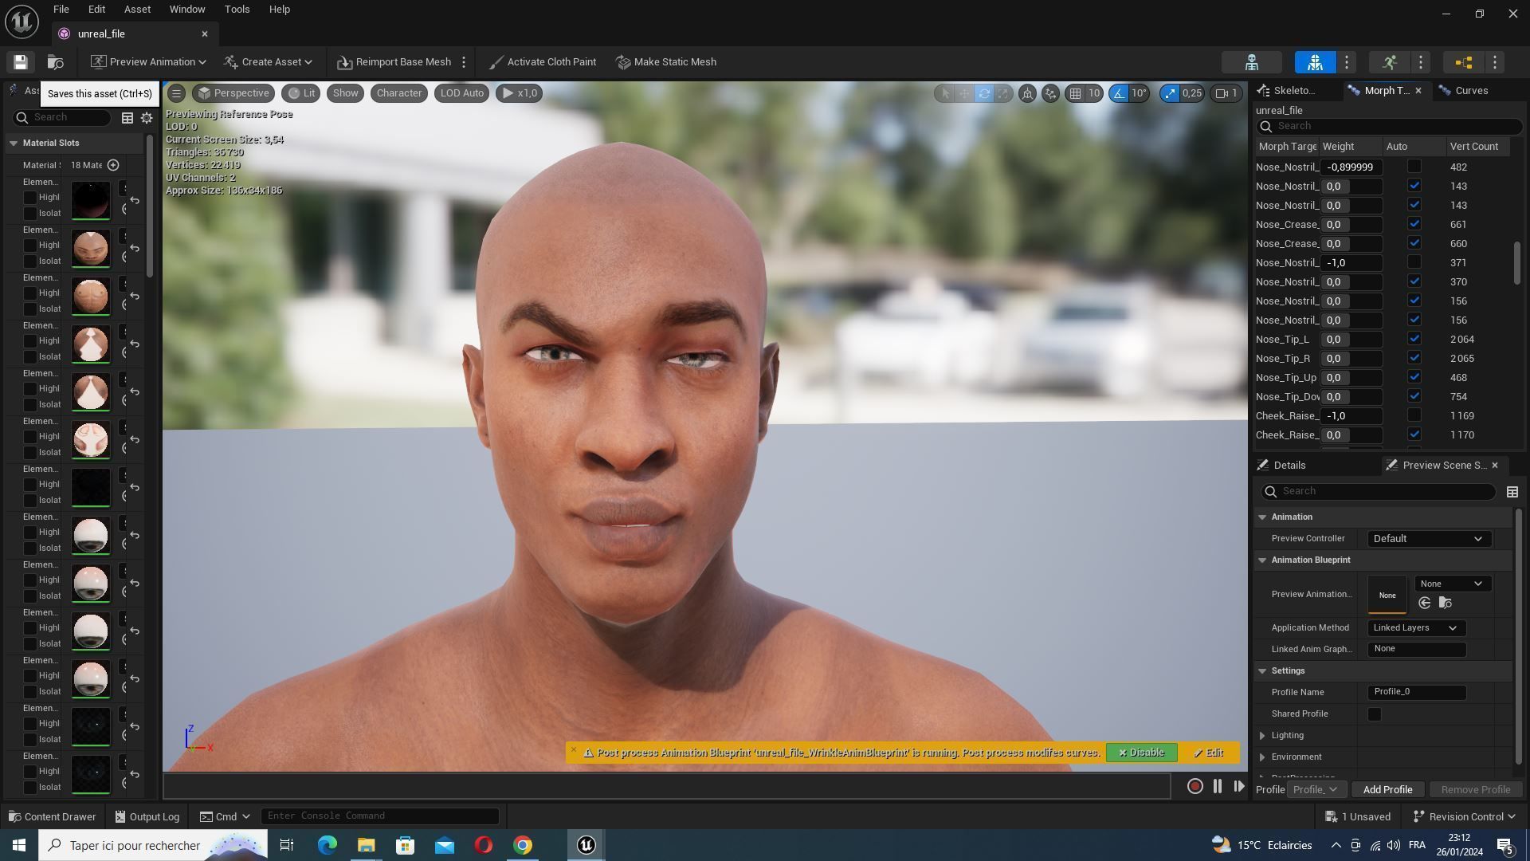This screenshot has width=1530, height=861.
Task: Click the record animation button in the timeline
Action: (x=1195, y=786)
